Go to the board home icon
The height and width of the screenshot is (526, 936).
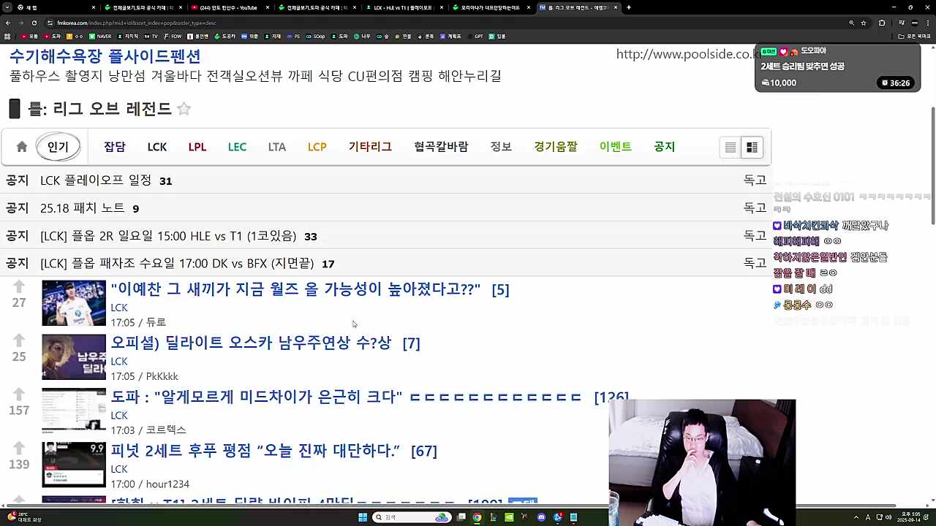click(22, 147)
